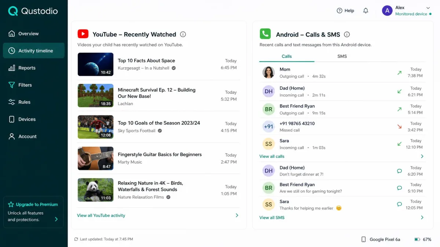Click the Fingerstyle Guitar Basics title
This screenshot has height=247, width=440.
coord(159,154)
